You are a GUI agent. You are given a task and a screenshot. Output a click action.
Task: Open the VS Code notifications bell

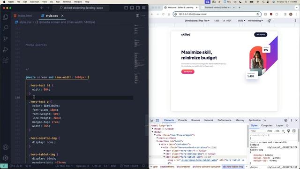[x=144, y=166]
